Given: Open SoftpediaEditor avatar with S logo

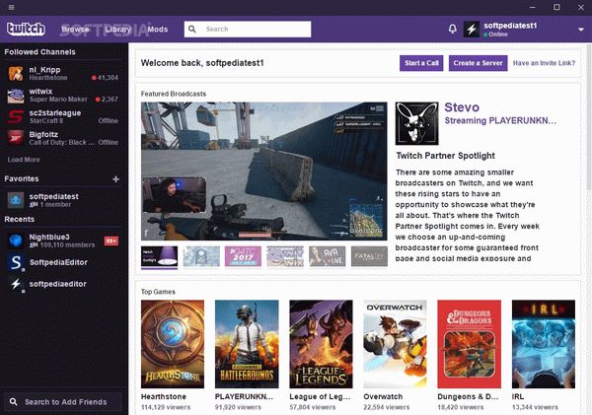Looking at the screenshot, I should click(x=16, y=262).
